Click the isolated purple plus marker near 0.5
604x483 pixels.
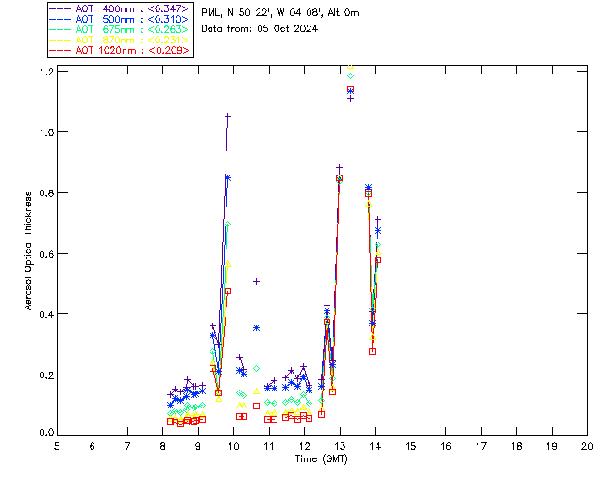click(256, 281)
